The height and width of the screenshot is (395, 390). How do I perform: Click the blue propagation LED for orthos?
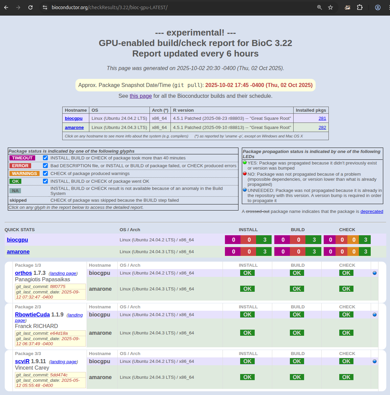click(374, 273)
